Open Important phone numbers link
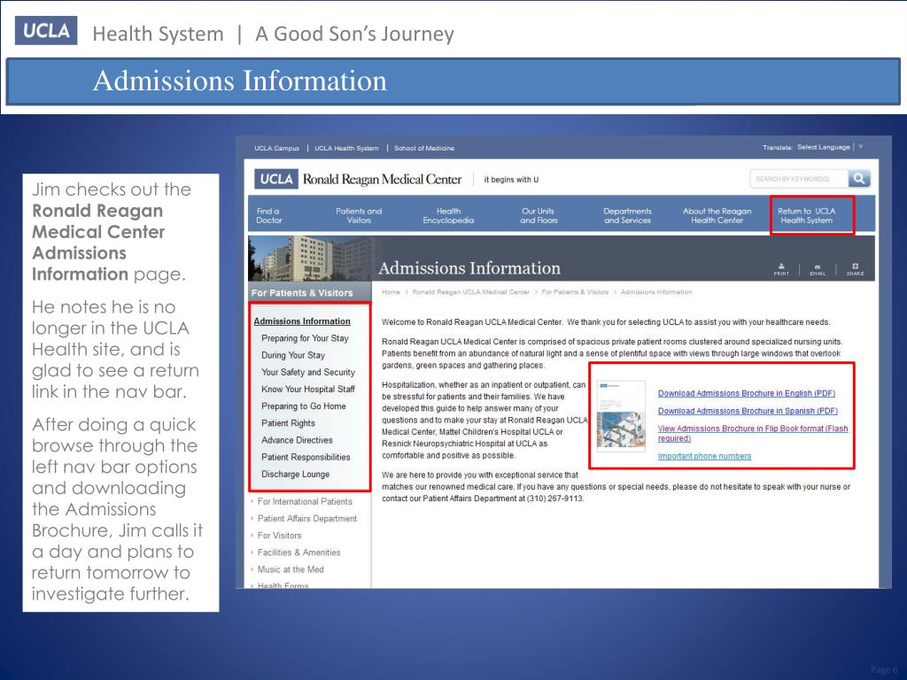The height and width of the screenshot is (680, 907). pyautogui.click(x=704, y=456)
